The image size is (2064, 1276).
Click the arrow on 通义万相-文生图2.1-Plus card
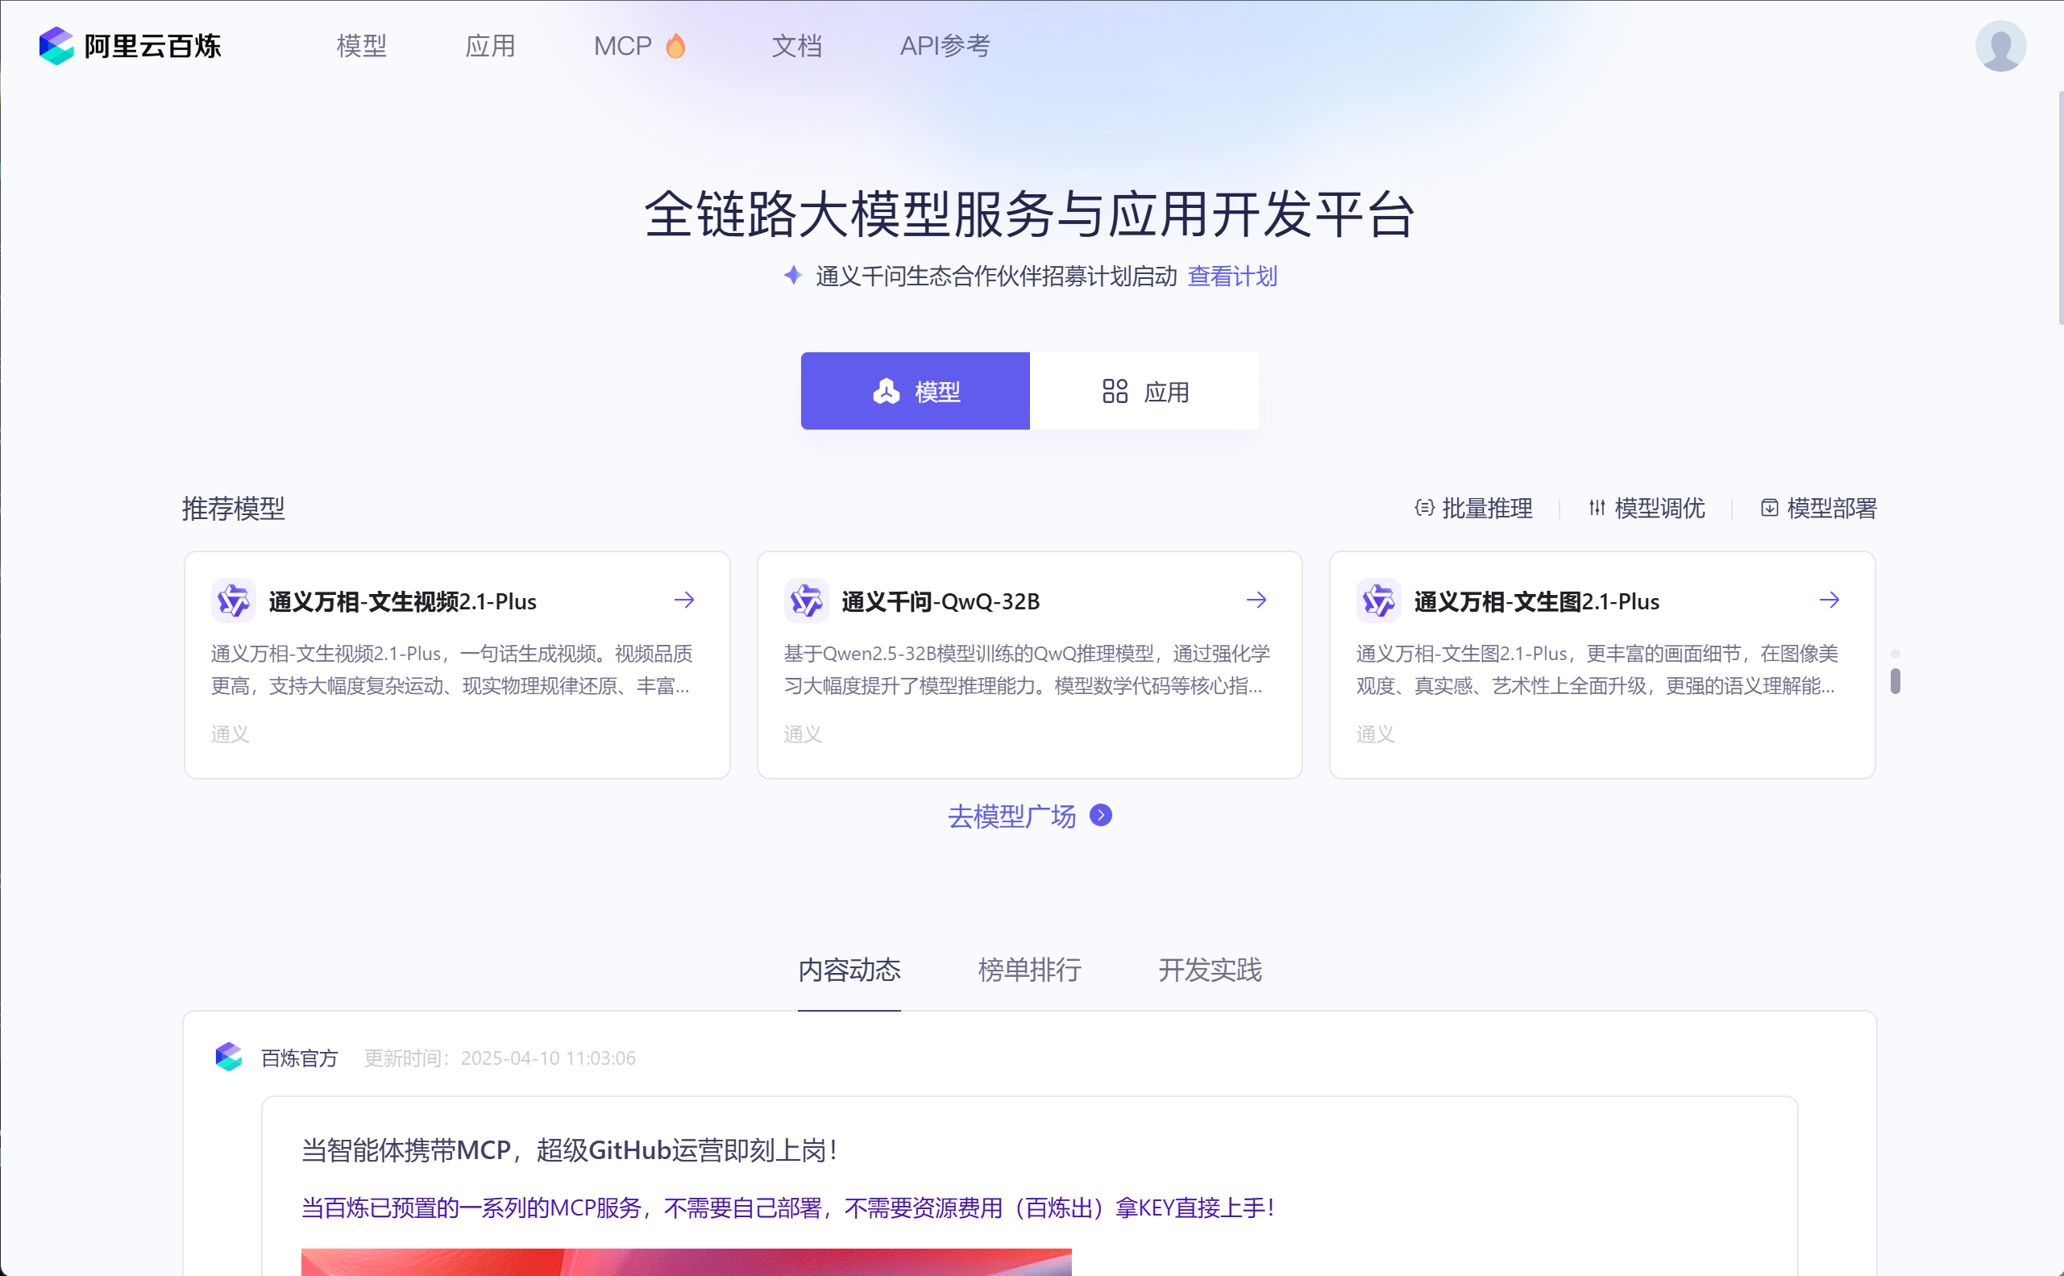coord(1829,600)
